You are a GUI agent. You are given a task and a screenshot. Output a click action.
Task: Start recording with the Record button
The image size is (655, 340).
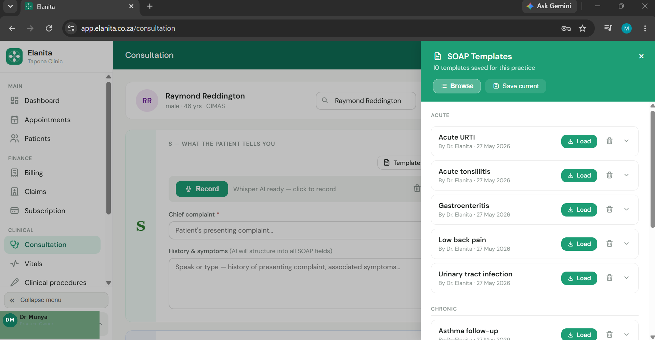(202, 189)
